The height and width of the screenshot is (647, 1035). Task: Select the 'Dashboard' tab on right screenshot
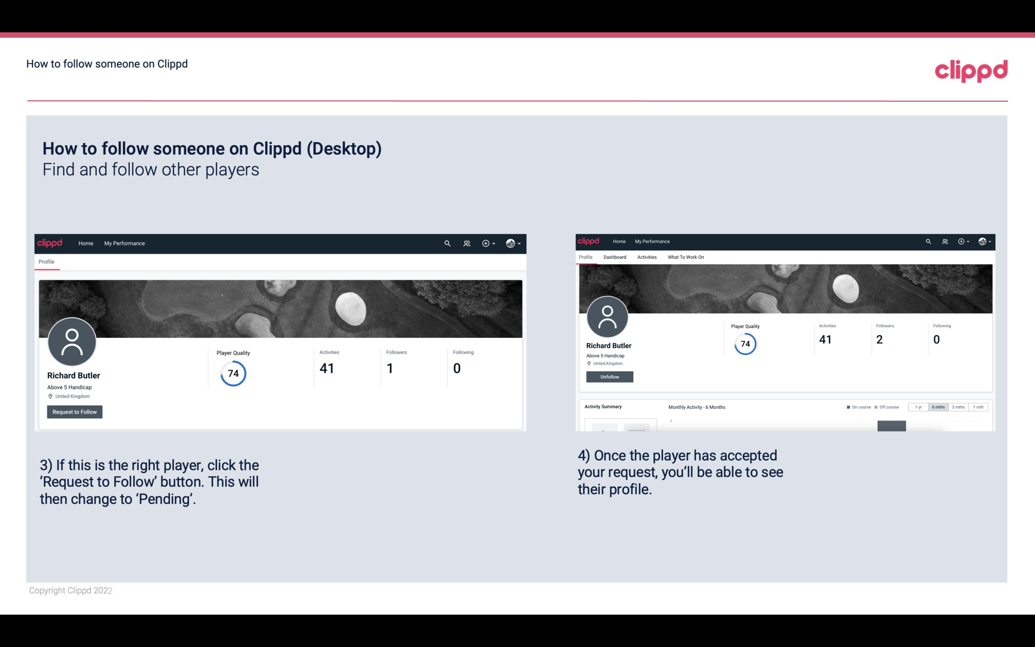coord(615,257)
